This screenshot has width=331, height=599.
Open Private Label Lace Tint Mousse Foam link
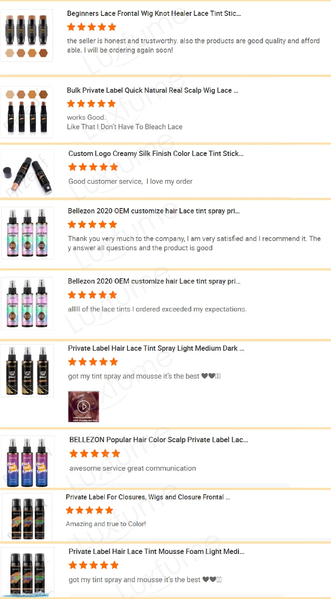(157, 552)
